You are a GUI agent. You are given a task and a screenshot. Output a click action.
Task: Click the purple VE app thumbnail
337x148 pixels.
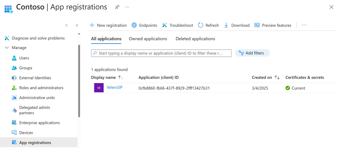point(99,88)
